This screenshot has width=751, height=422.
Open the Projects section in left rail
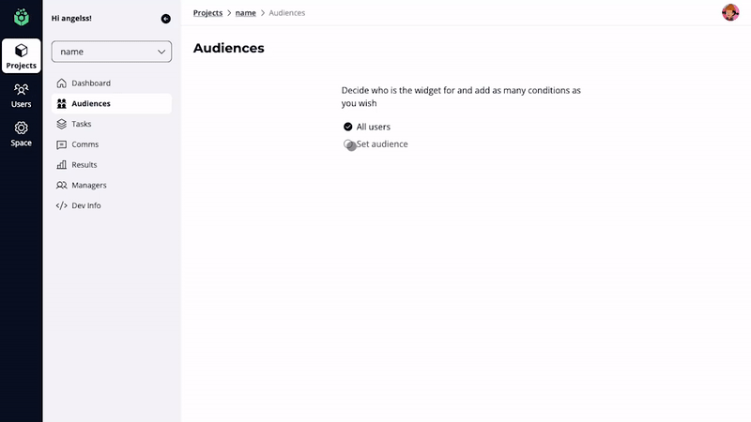pyautogui.click(x=21, y=56)
